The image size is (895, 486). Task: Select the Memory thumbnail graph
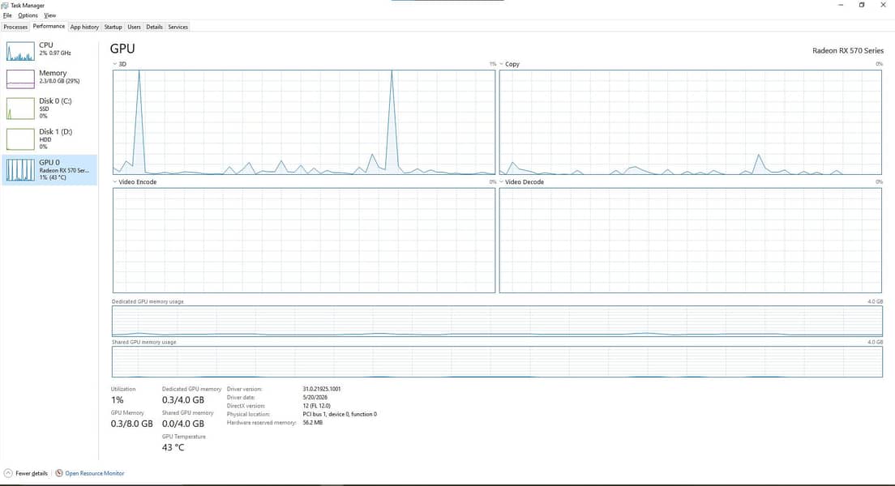(20, 79)
